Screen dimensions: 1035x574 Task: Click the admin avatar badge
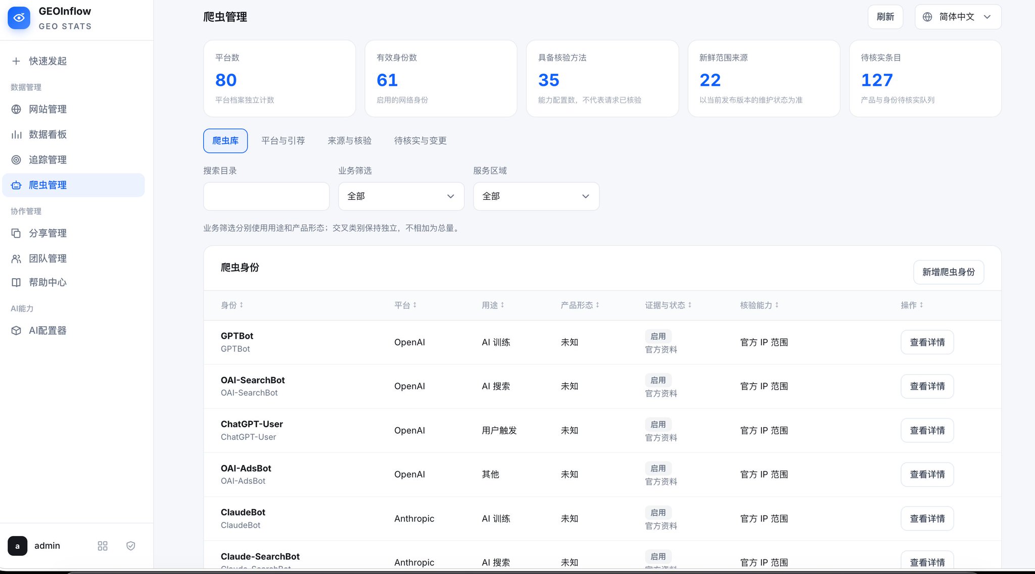(x=18, y=546)
